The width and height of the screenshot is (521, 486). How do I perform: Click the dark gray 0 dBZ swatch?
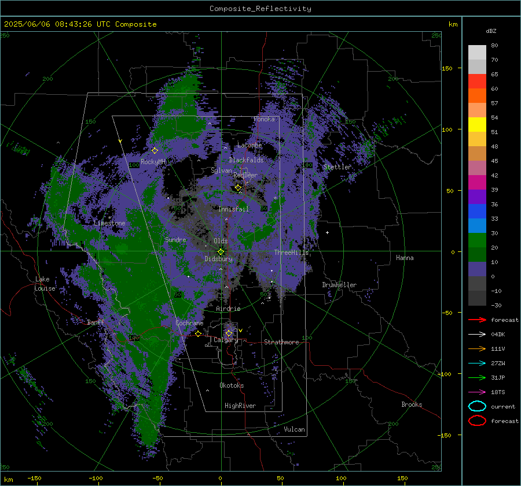(477, 284)
